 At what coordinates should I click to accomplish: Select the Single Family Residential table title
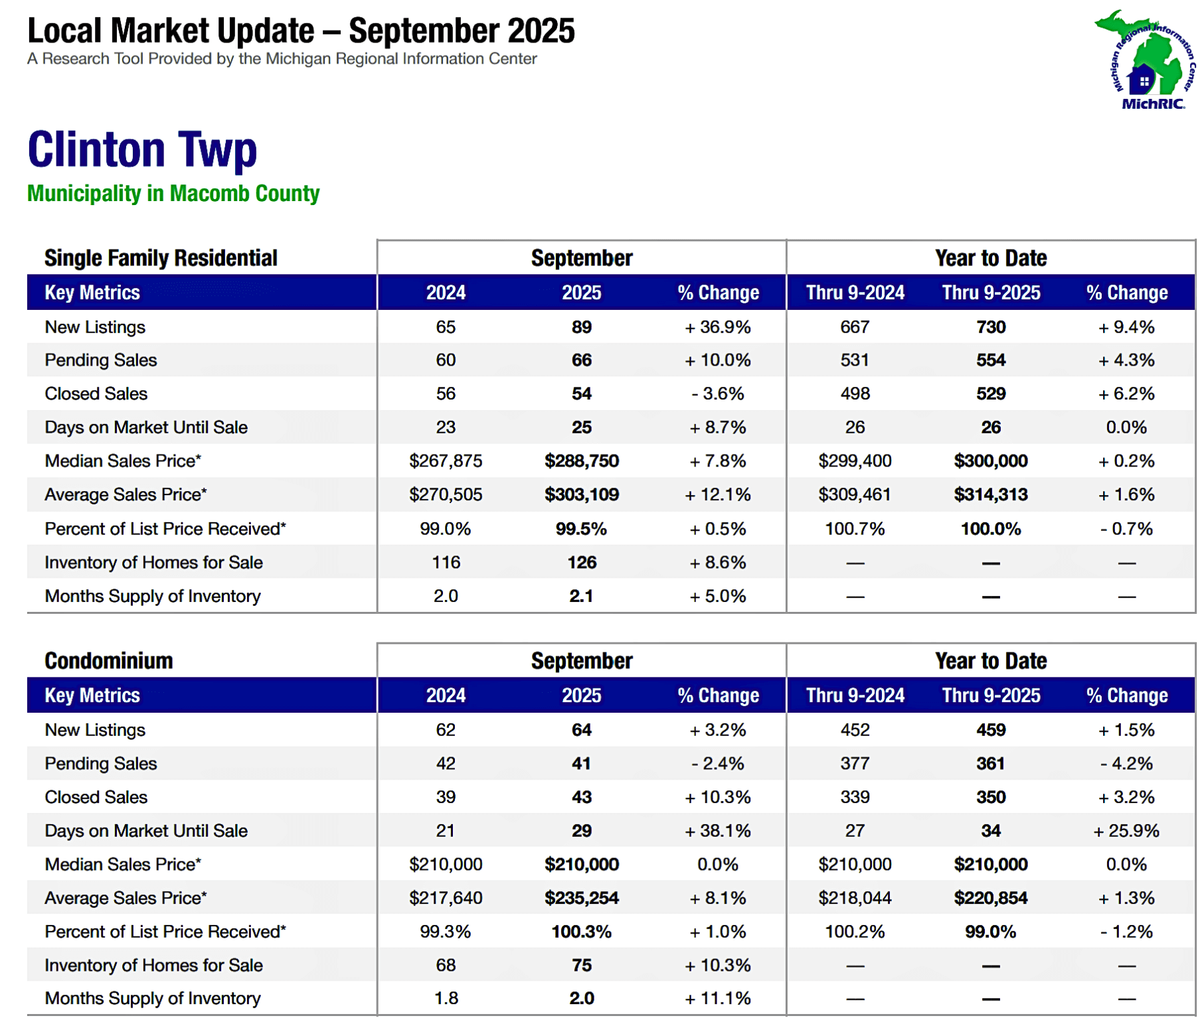click(161, 258)
